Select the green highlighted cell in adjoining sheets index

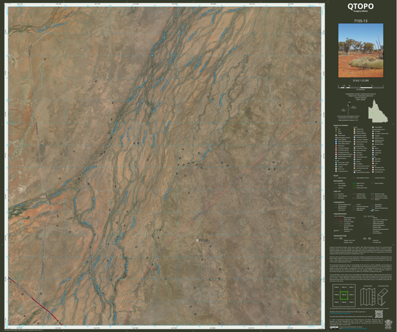point(344,295)
